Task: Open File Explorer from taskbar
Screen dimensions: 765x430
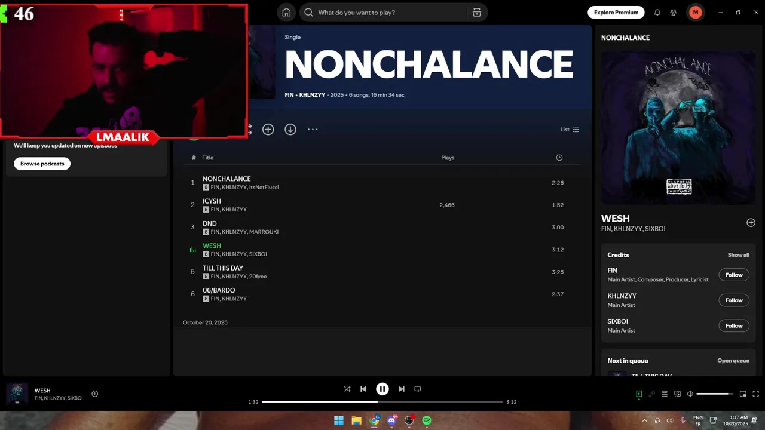Action: click(356, 420)
